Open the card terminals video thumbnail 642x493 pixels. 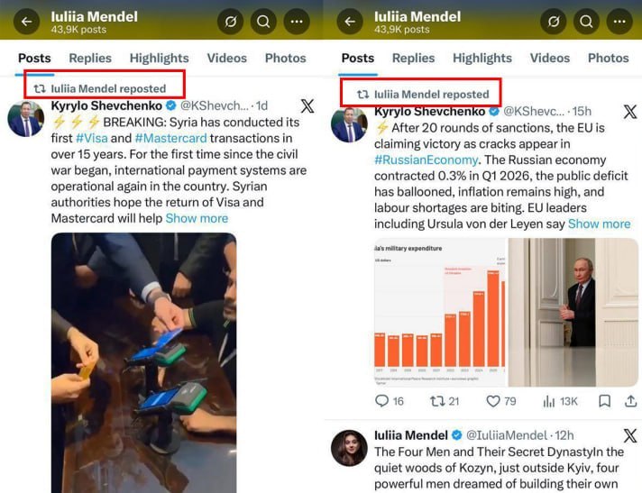pyautogui.click(x=143, y=363)
